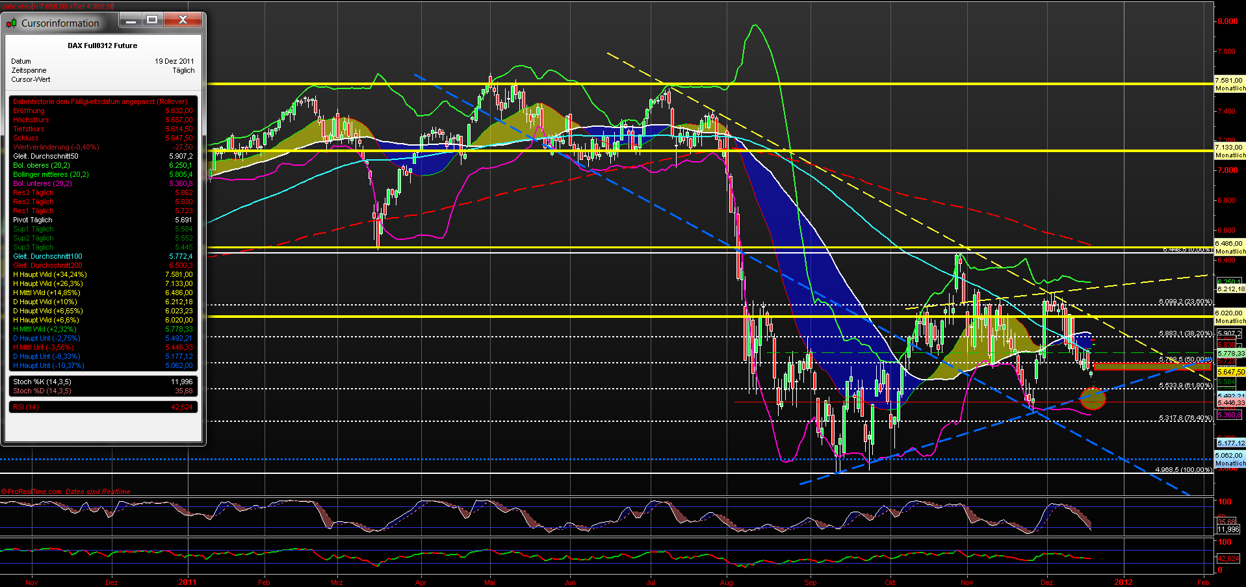This screenshot has height=587, width=1246.
Task: Click the Täglich timeframe value
Action: [x=183, y=70]
